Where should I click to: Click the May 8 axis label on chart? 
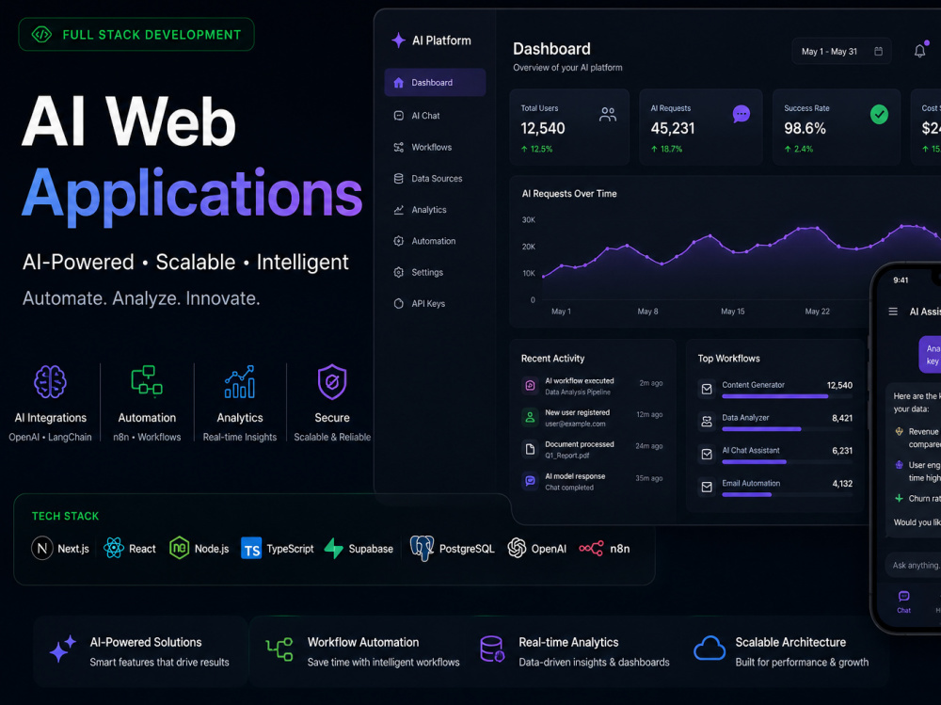[647, 311]
